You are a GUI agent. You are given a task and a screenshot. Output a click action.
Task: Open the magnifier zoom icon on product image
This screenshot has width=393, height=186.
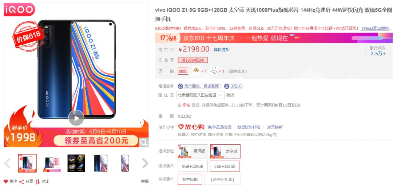tap(144, 142)
